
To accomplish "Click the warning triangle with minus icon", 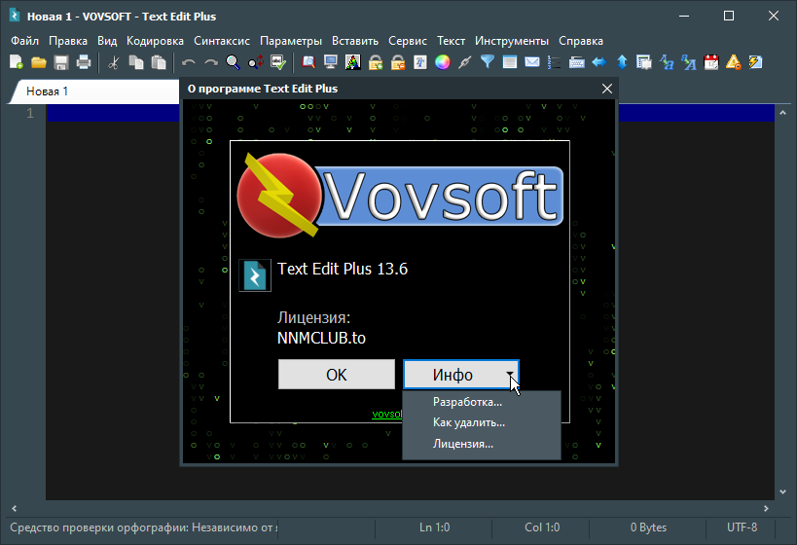I will pyautogui.click(x=734, y=62).
